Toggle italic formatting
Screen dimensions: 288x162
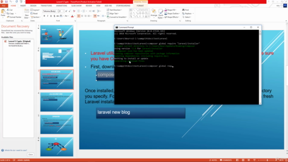tap(48, 16)
